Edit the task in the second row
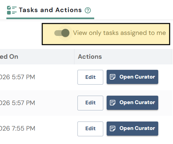This screenshot has height=144, width=173. tap(90, 103)
